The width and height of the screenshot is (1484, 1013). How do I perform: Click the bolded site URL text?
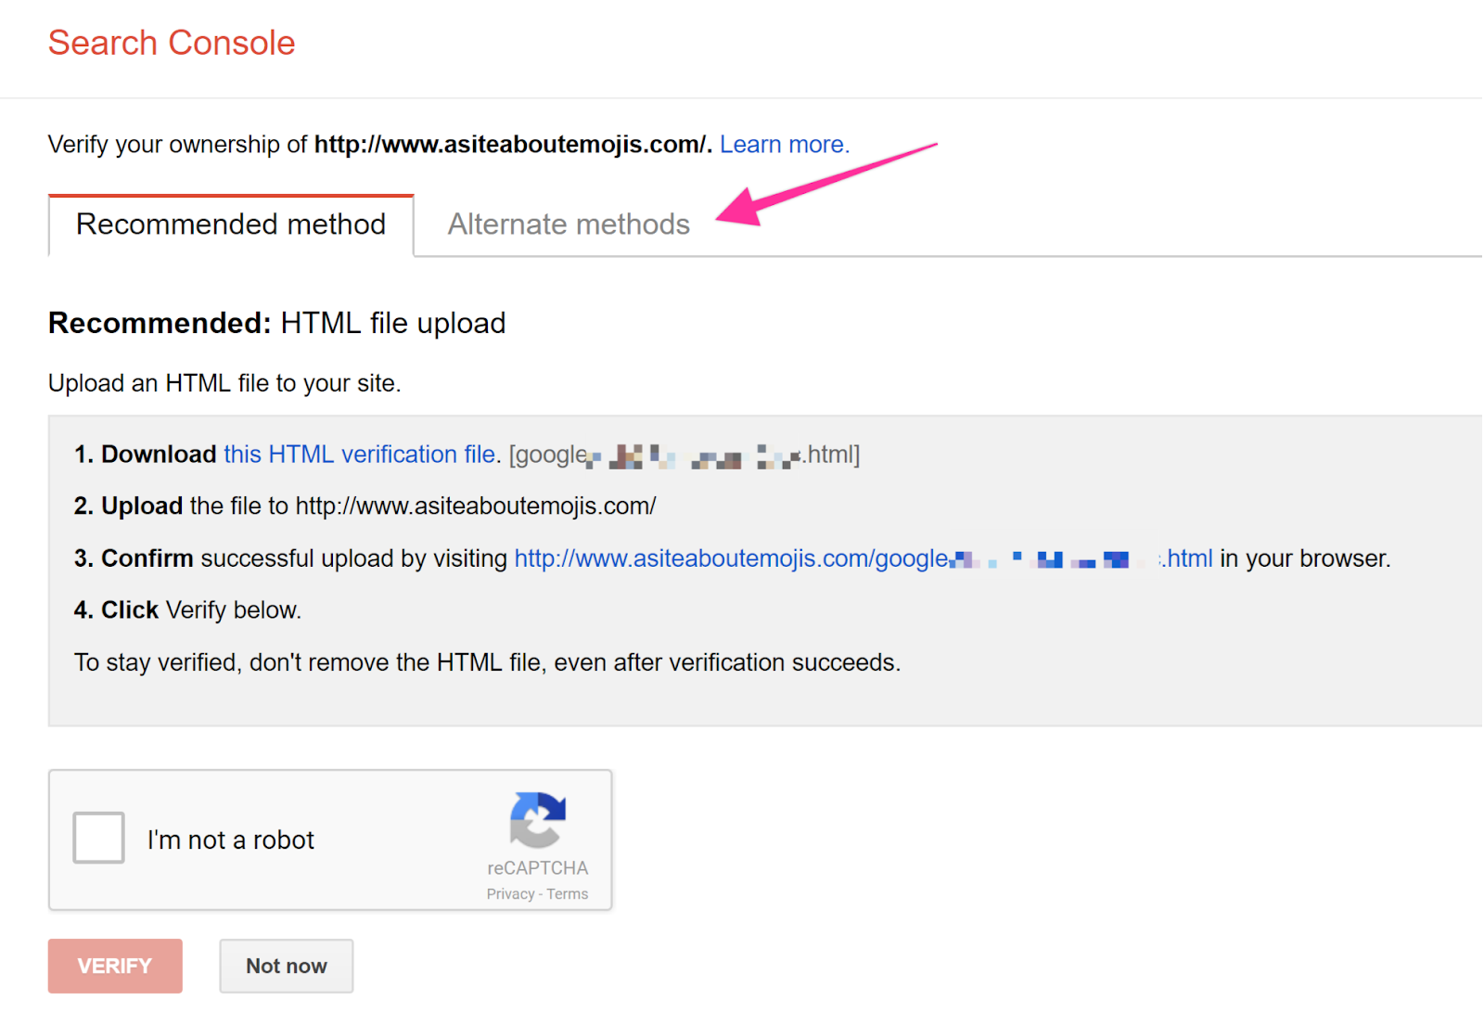point(510,144)
